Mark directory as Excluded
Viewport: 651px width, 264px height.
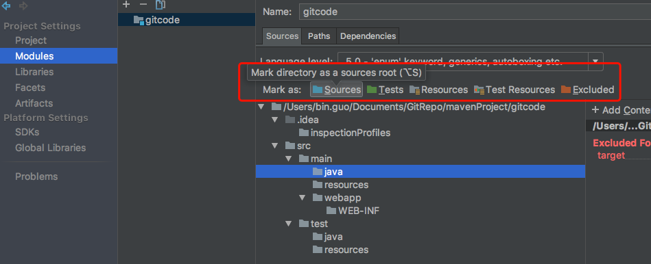click(587, 90)
